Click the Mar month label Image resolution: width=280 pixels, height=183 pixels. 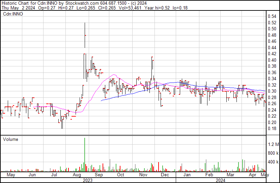(x=230, y=175)
